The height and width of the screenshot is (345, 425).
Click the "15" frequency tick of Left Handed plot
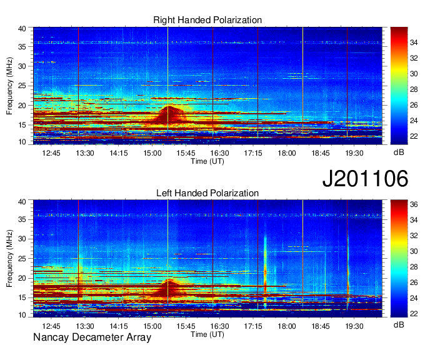[x=22, y=298]
